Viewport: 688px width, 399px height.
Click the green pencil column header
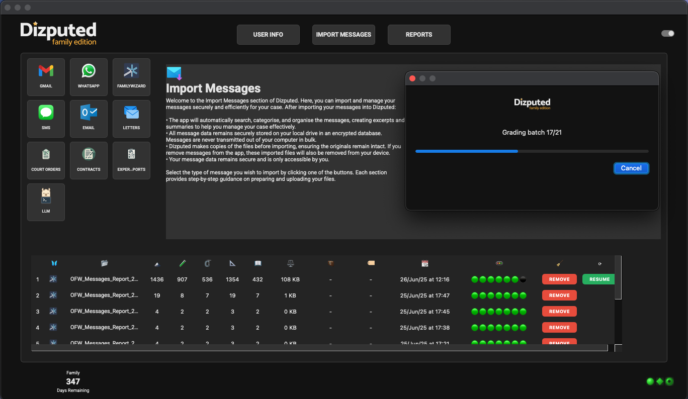click(x=182, y=263)
